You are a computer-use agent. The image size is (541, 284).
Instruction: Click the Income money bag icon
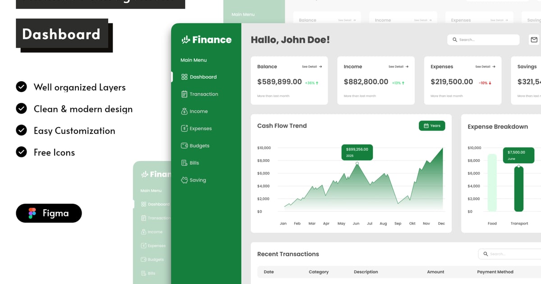click(x=184, y=111)
